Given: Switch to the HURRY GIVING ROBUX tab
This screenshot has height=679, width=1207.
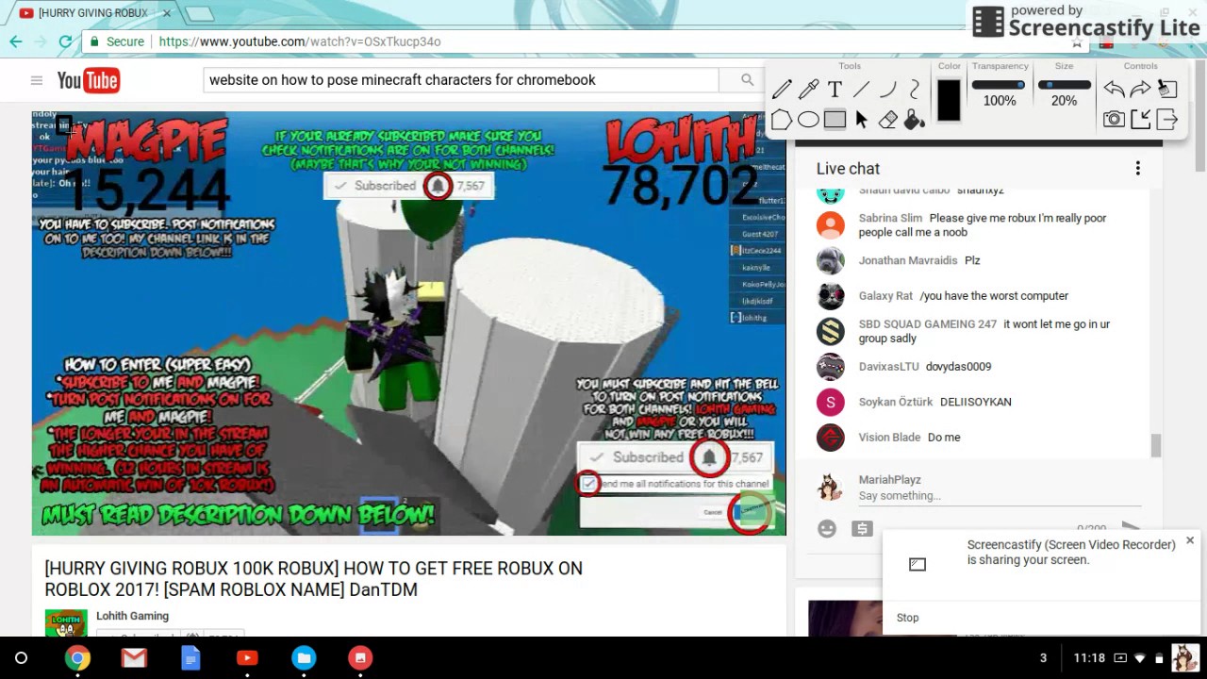Looking at the screenshot, I should click(91, 13).
